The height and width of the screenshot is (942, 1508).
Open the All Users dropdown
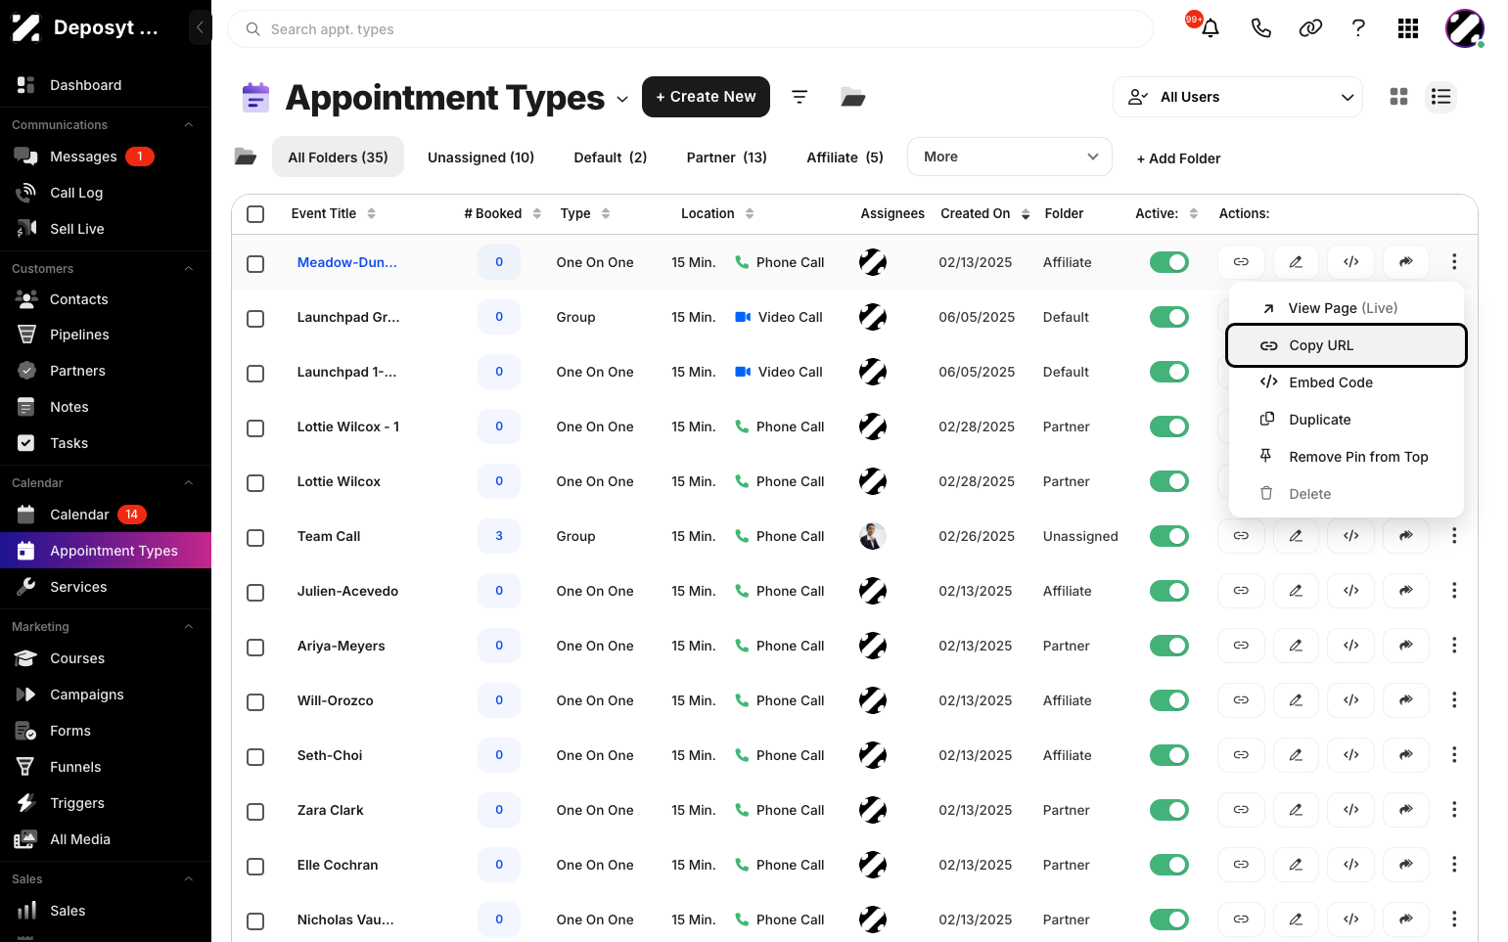click(1238, 97)
